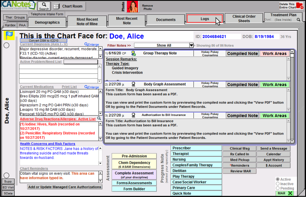Click the Delete This Entire Chart icon
This screenshot has height=197, width=306.
[299, 6]
